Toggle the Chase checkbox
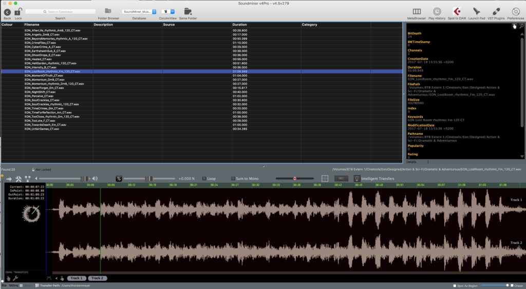 click(512, 285)
